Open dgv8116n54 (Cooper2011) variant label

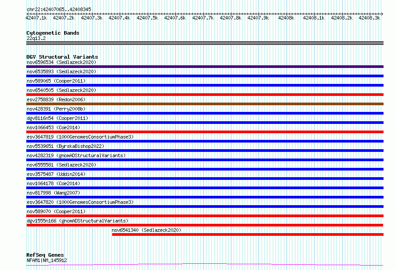click(57, 118)
